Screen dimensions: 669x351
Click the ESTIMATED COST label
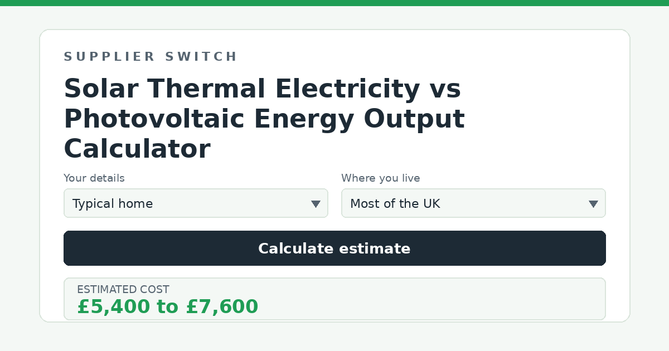point(123,290)
